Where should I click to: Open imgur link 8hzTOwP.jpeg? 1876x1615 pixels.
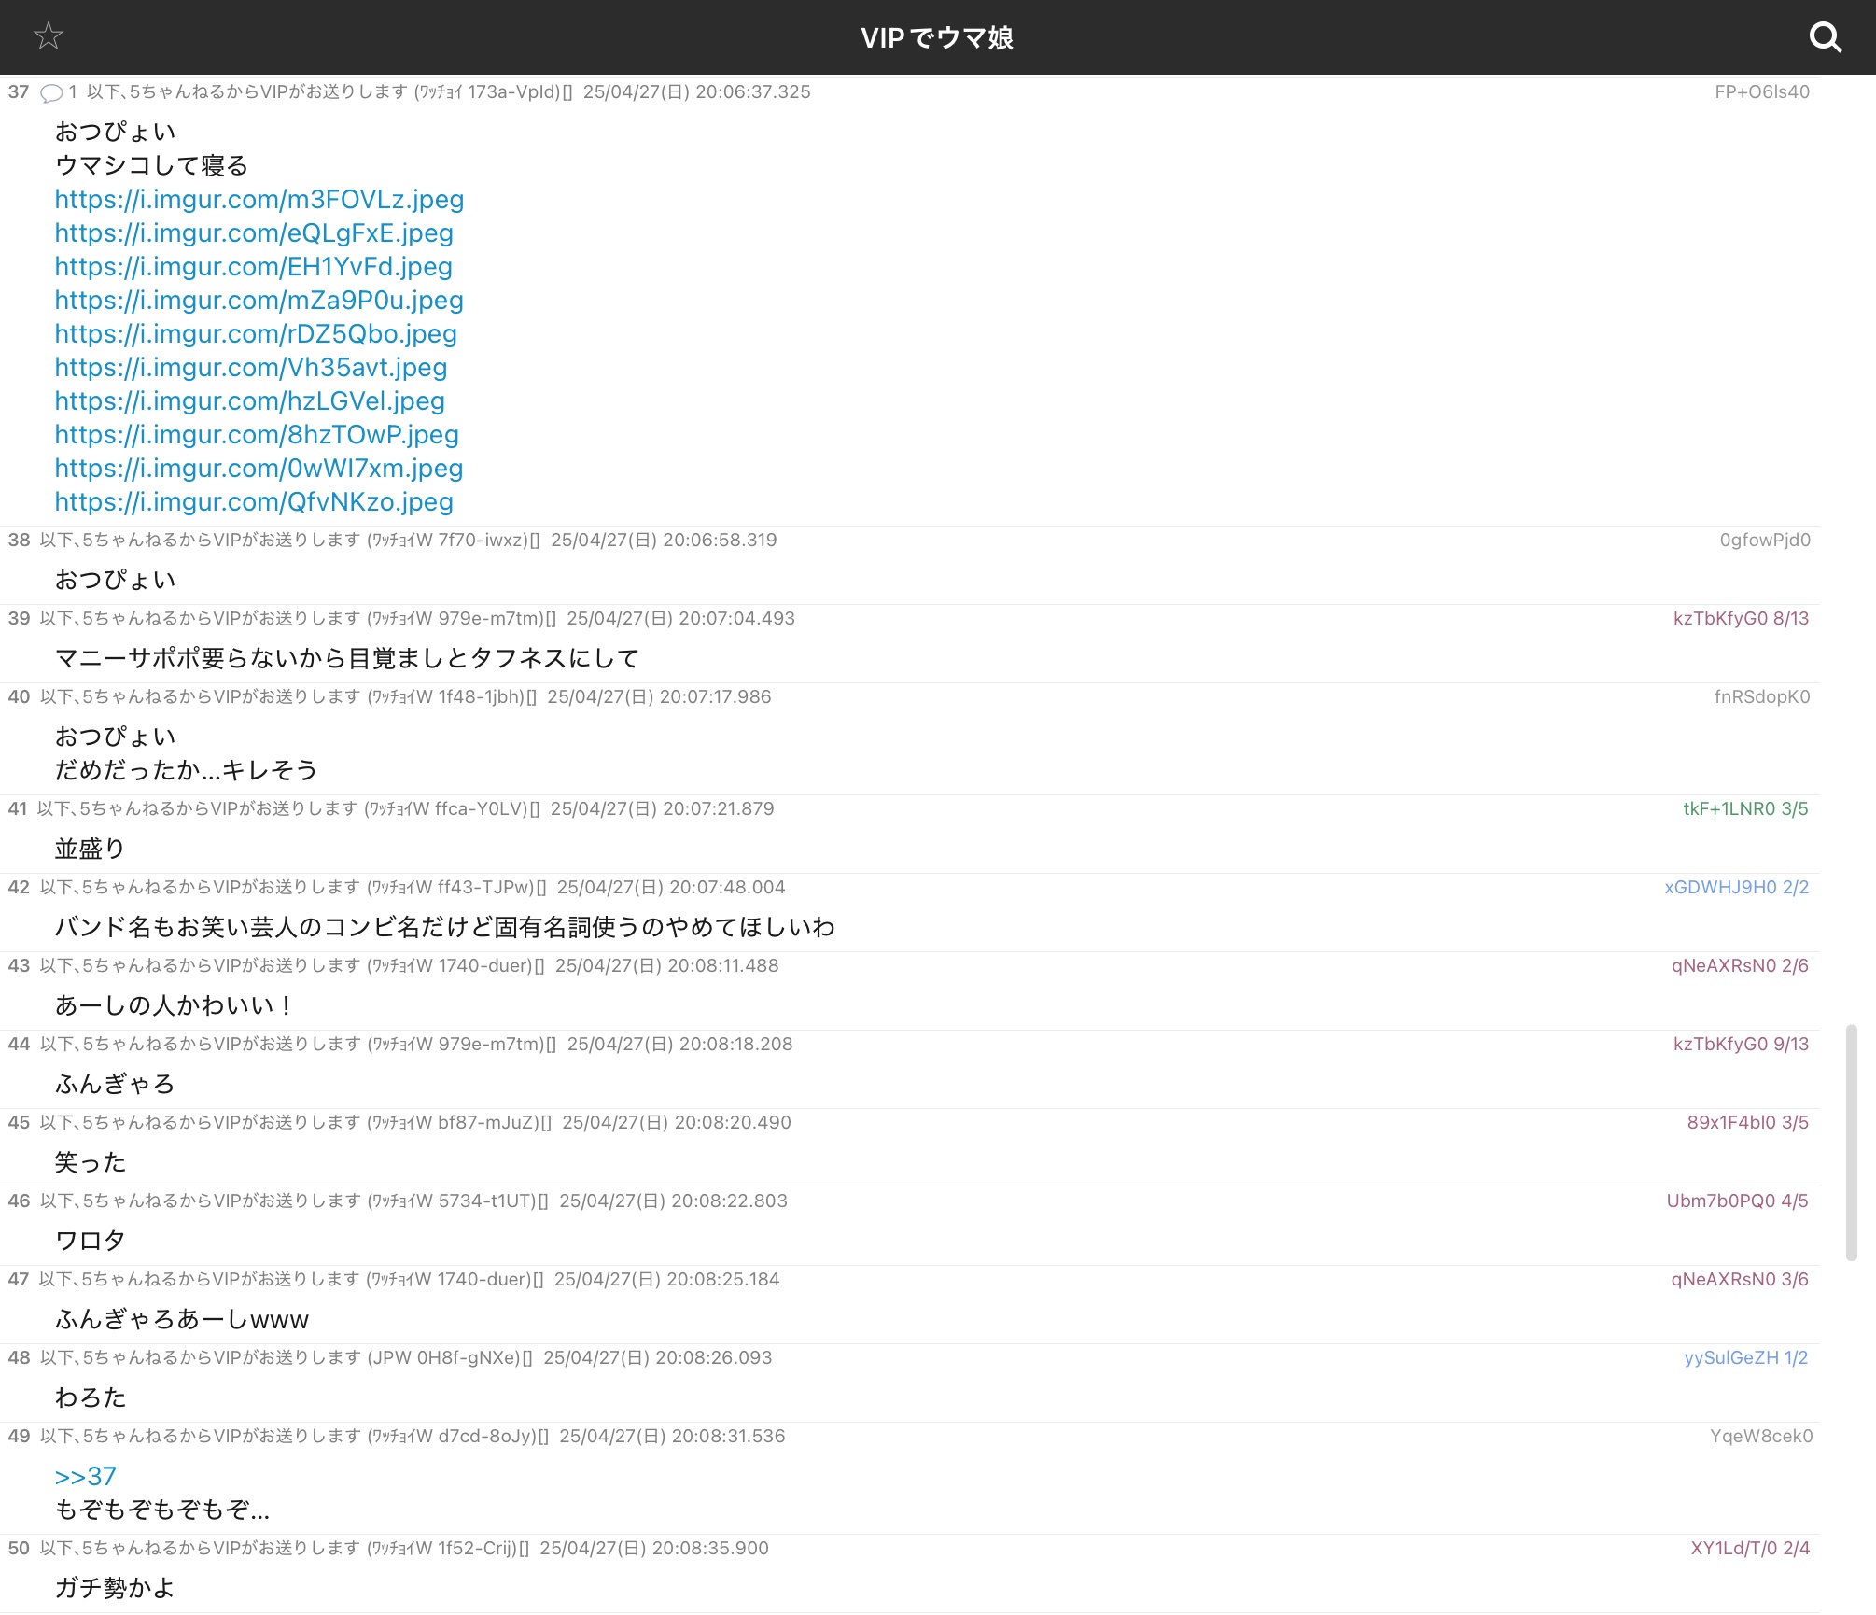click(256, 435)
